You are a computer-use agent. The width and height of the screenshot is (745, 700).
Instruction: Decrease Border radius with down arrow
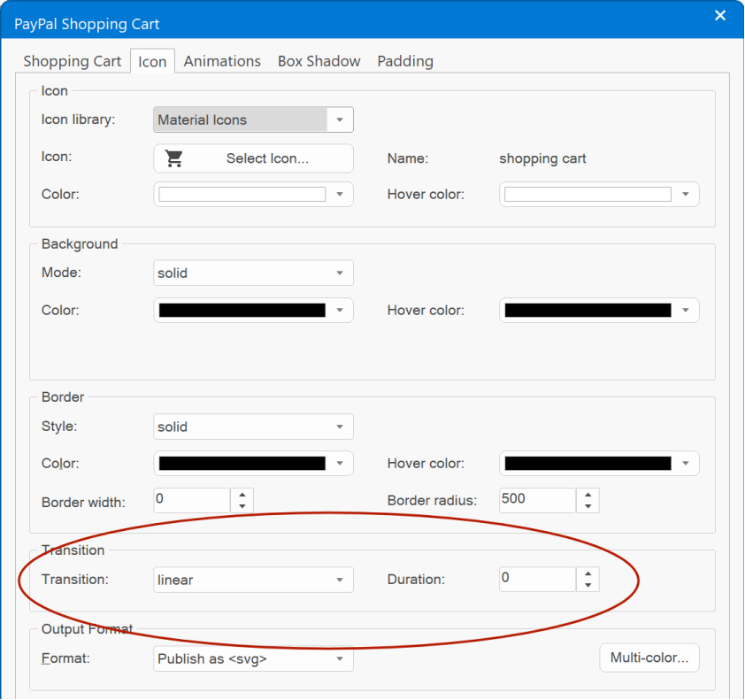click(x=588, y=506)
